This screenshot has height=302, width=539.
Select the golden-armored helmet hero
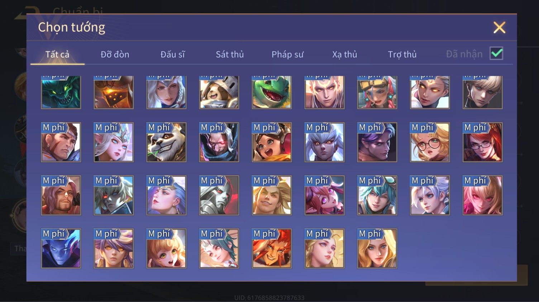[x=114, y=92]
